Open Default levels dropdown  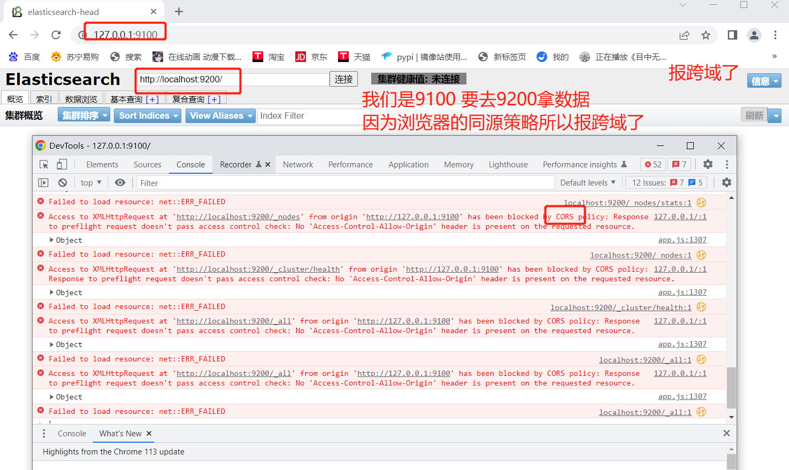tap(588, 183)
